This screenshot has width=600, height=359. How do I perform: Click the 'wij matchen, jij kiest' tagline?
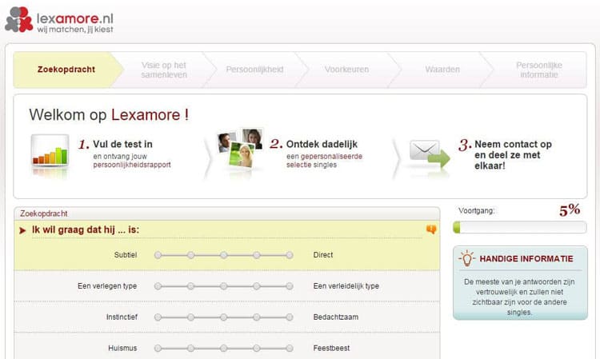point(75,30)
